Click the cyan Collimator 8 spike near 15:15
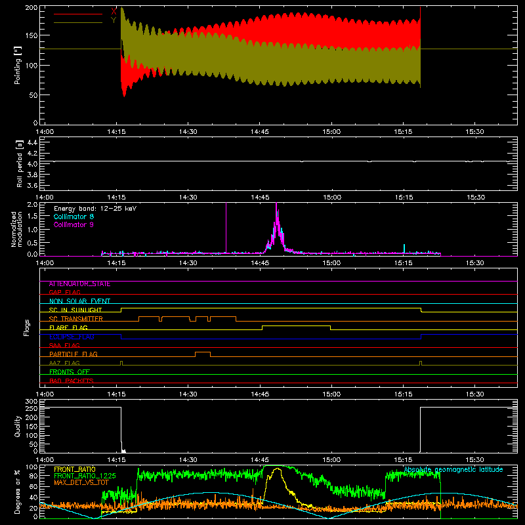The width and height of the screenshot is (525, 525). pyautogui.click(x=404, y=249)
